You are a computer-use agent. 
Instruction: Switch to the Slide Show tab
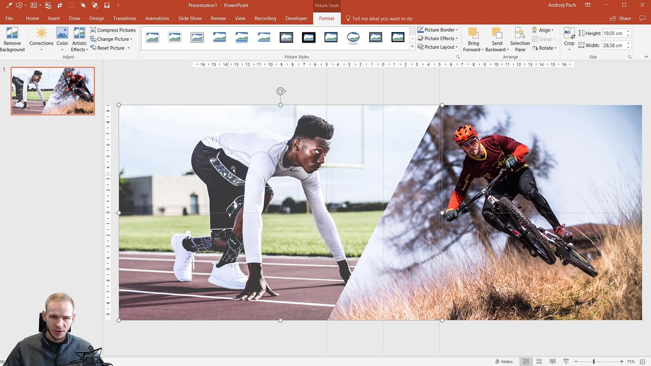pyautogui.click(x=190, y=18)
